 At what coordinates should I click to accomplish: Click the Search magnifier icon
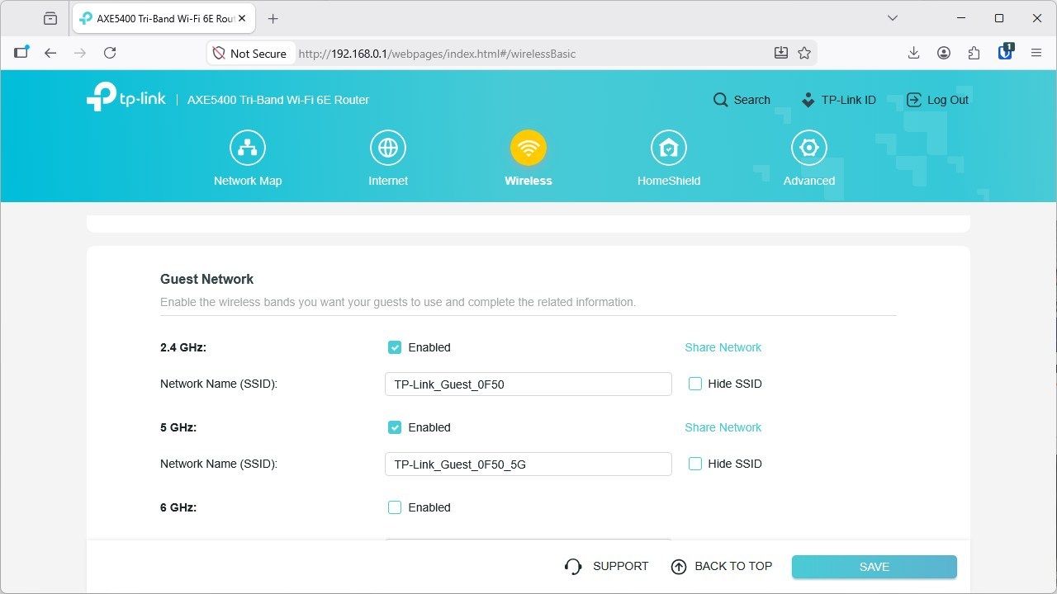pyautogui.click(x=721, y=100)
